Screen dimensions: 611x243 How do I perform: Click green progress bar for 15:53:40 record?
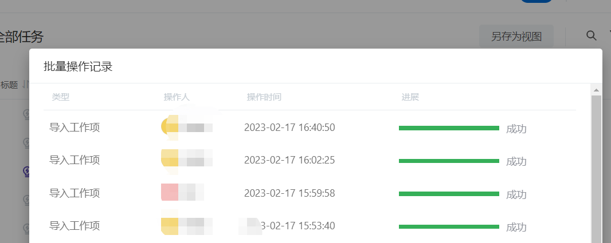(x=449, y=226)
